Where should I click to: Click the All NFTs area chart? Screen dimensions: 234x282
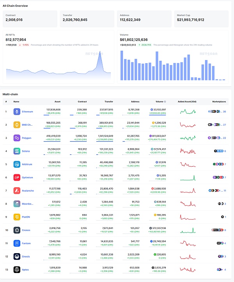click(x=58, y=65)
